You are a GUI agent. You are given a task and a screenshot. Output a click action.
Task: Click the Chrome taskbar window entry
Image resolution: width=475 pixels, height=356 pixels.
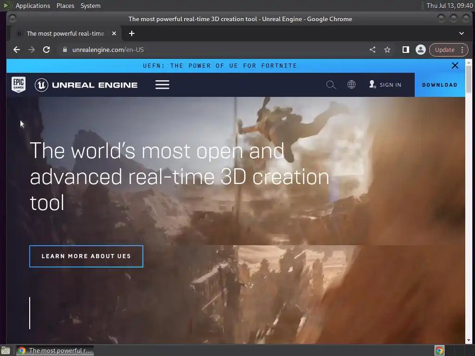pos(55,350)
